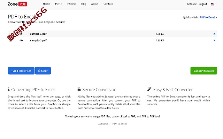
Task: Click the PDF to Excel breadcrumb item
Action: [120, 124]
